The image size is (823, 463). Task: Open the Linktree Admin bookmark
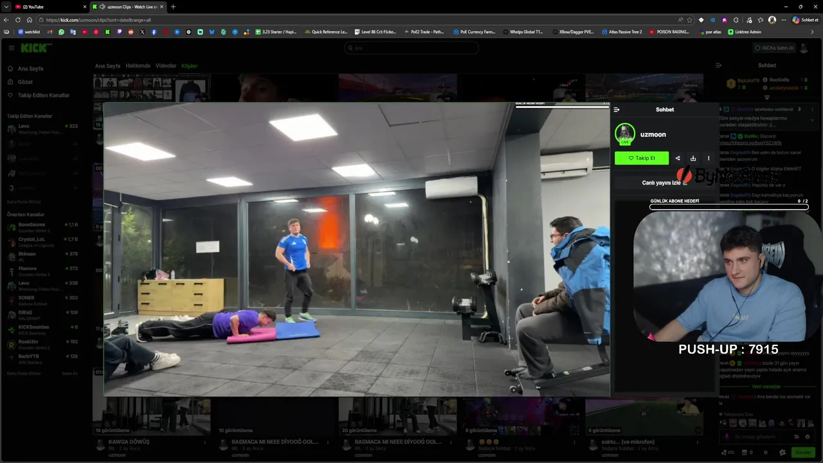tap(745, 32)
